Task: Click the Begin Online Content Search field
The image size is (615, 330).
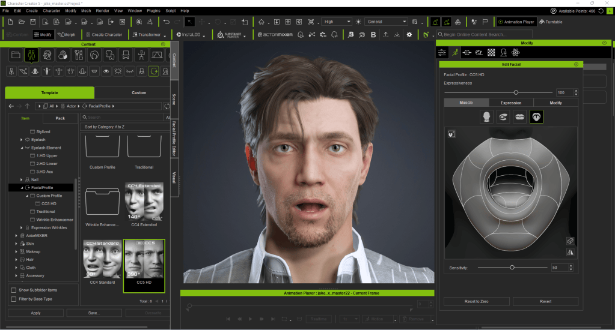Action: click(485, 34)
